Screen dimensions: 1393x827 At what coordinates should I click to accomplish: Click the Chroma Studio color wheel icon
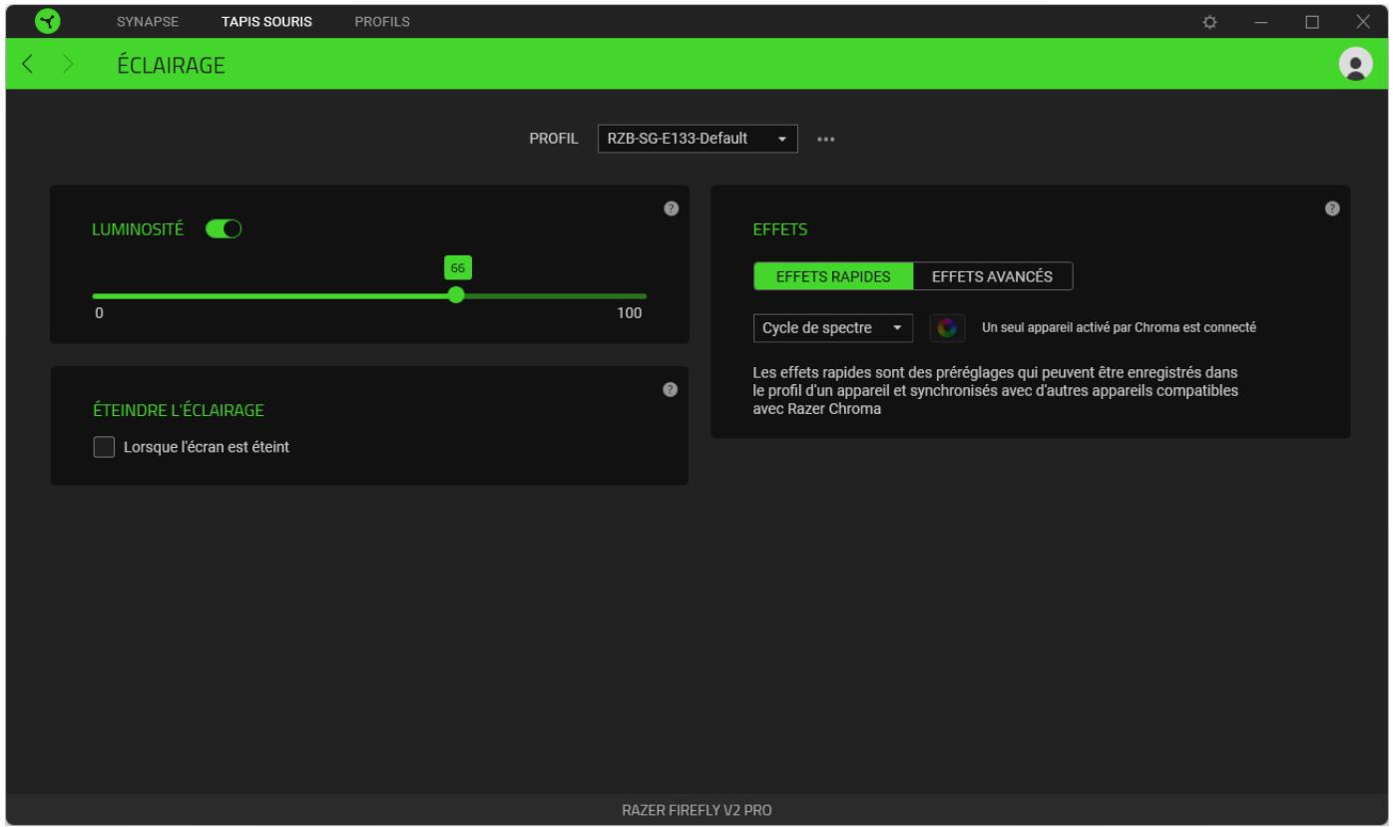[947, 327]
